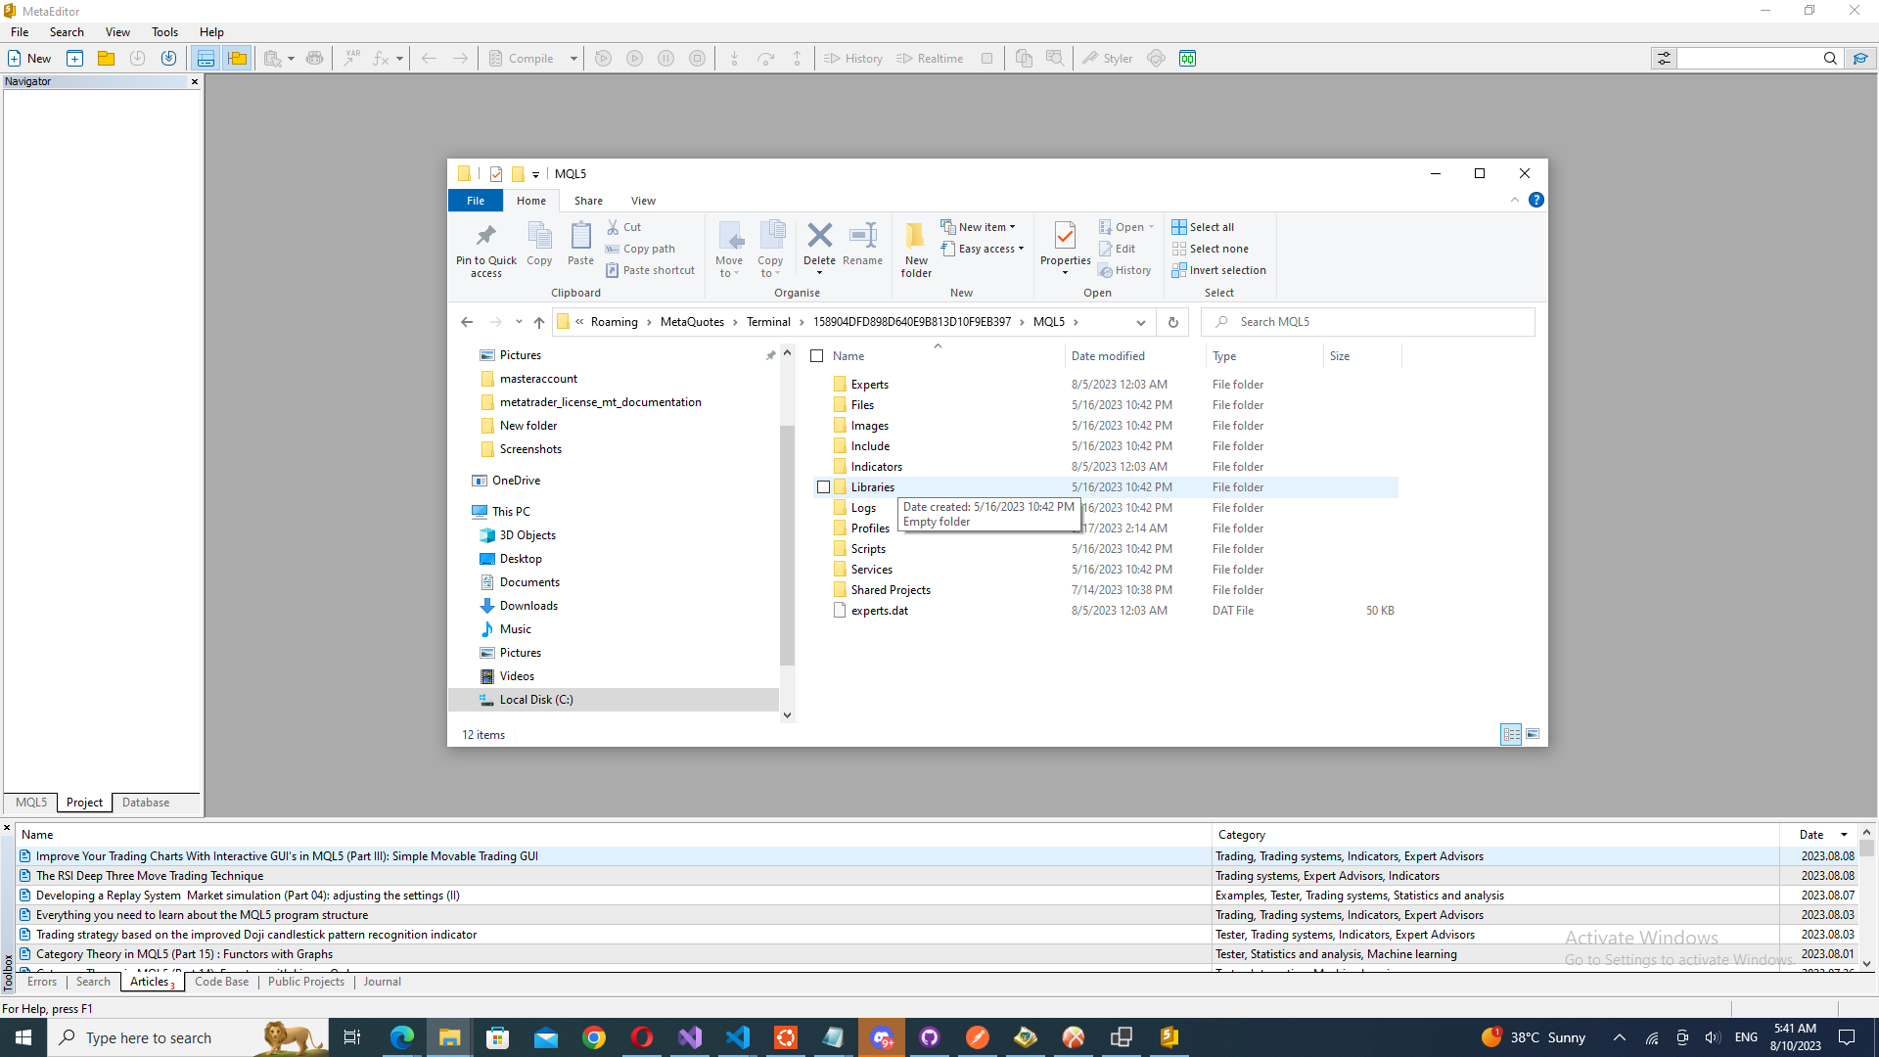
Task: Open the Tools menu in MetaEditor
Action: (x=164, y=32)
